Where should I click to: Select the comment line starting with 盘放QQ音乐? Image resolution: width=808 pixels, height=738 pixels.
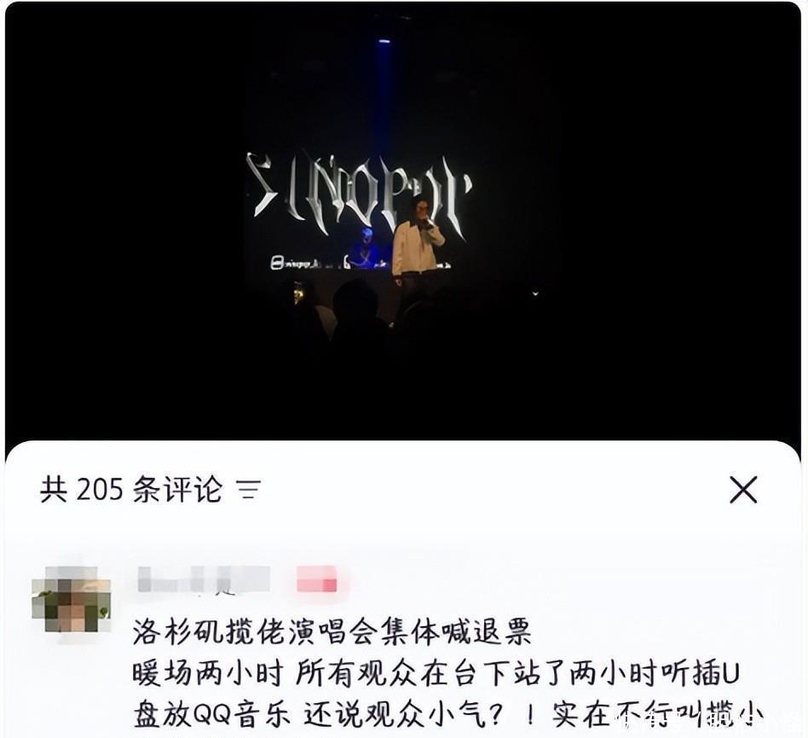(x=447, y=715)
